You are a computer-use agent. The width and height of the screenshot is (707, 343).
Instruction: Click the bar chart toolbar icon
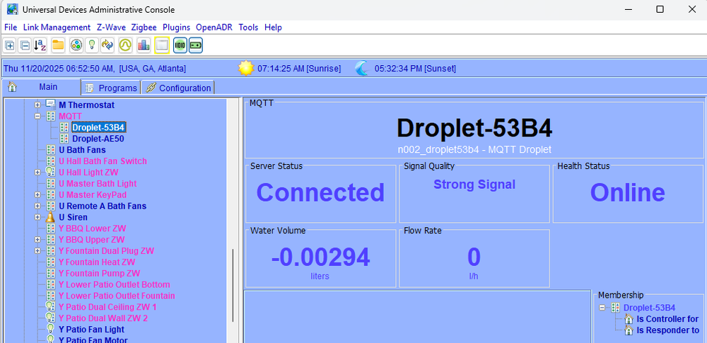click(x=144, y=45)
